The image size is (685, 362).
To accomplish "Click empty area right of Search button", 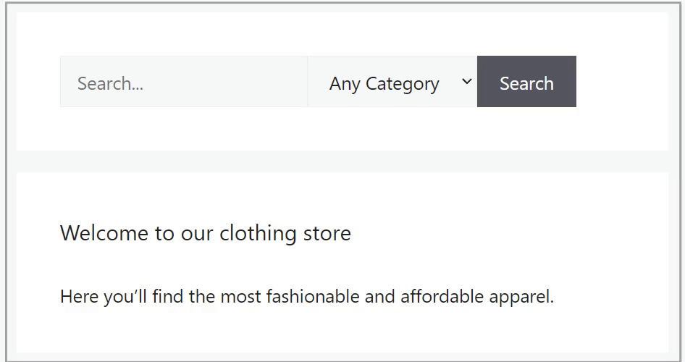I will 621,82.
